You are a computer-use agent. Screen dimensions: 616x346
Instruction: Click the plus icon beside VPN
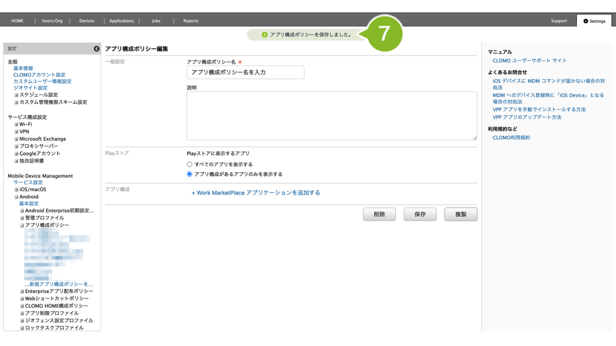pyautogui.click(x=16, y=132)
